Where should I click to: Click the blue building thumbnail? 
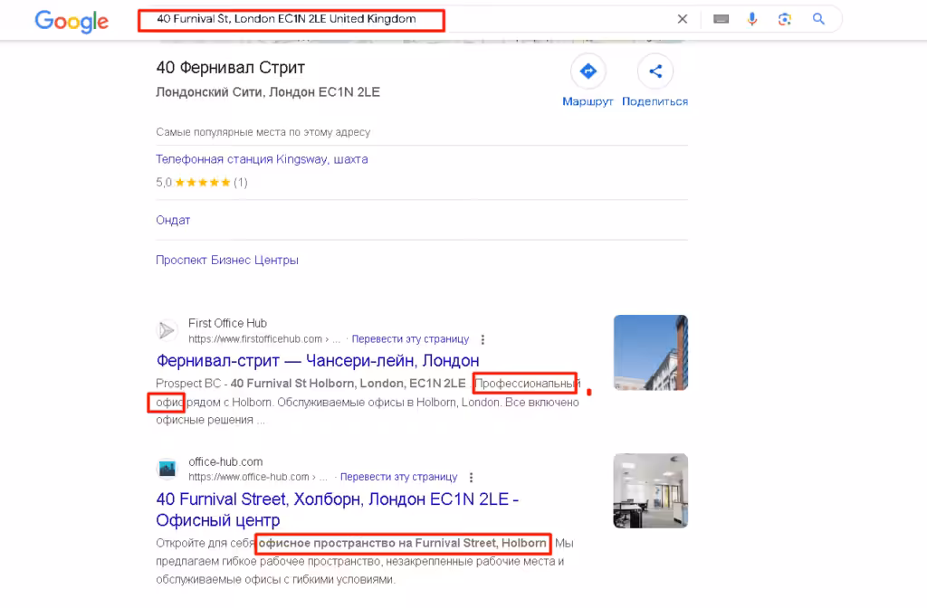pos(650,352)
